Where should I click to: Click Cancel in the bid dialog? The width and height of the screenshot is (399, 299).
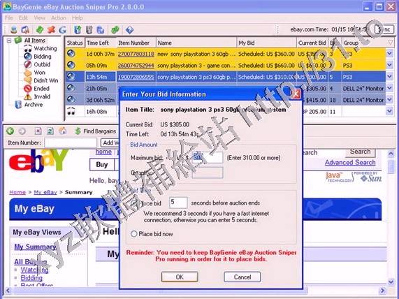tap(242, 277)
